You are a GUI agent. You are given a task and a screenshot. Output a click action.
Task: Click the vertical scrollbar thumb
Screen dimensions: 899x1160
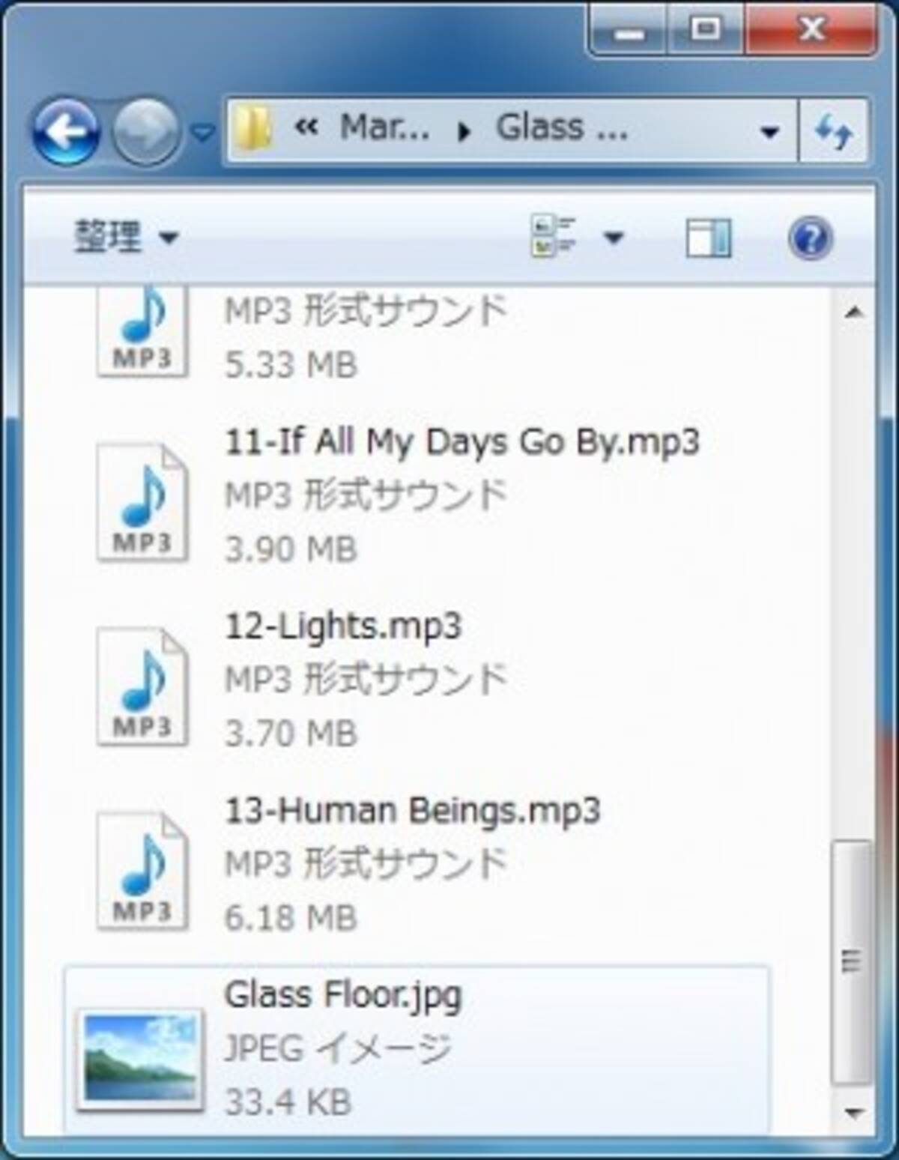[853, 961]
